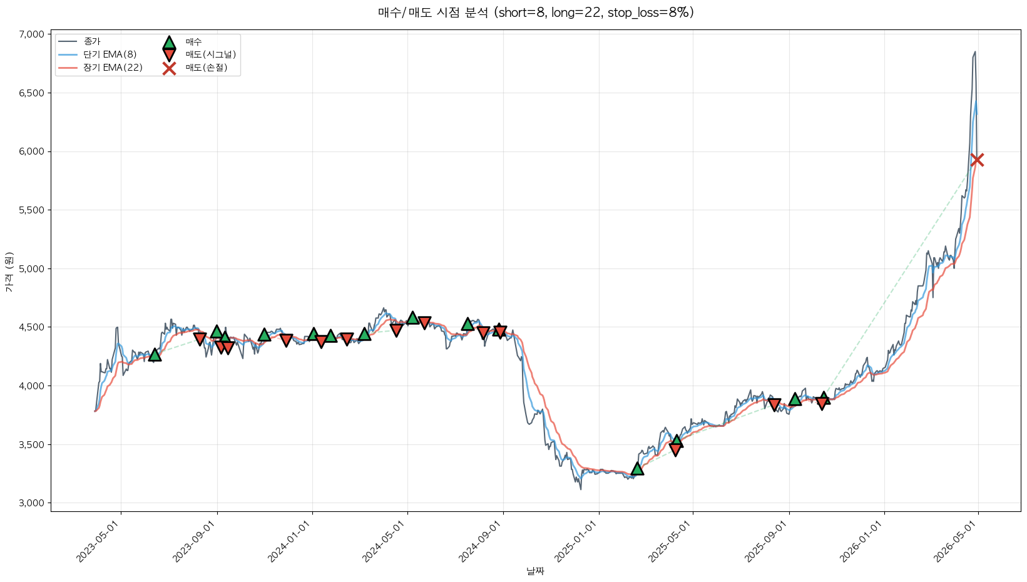The height and width of the screenshot is (582, 1027).
Task: Select the 매도(시그널) legend label
Action: pos(211,55)
